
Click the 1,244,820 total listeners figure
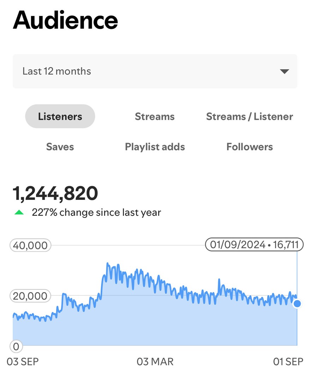(55, 194)
